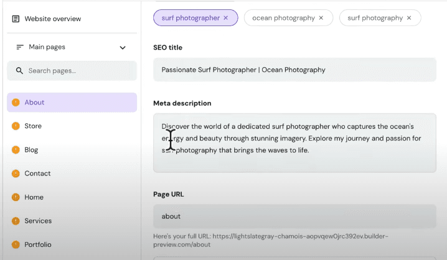Open the Website overview icon
This screenshot has height=260, width=447.
pyautogui.click(x=16, y=19)
